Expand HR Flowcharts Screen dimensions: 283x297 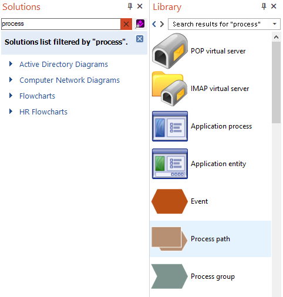pyautogui.click(x=11, y=112)
